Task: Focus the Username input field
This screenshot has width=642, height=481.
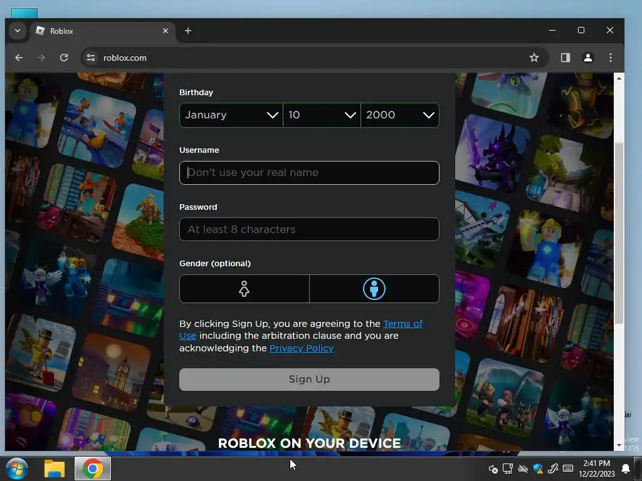Action: (309, 173)
